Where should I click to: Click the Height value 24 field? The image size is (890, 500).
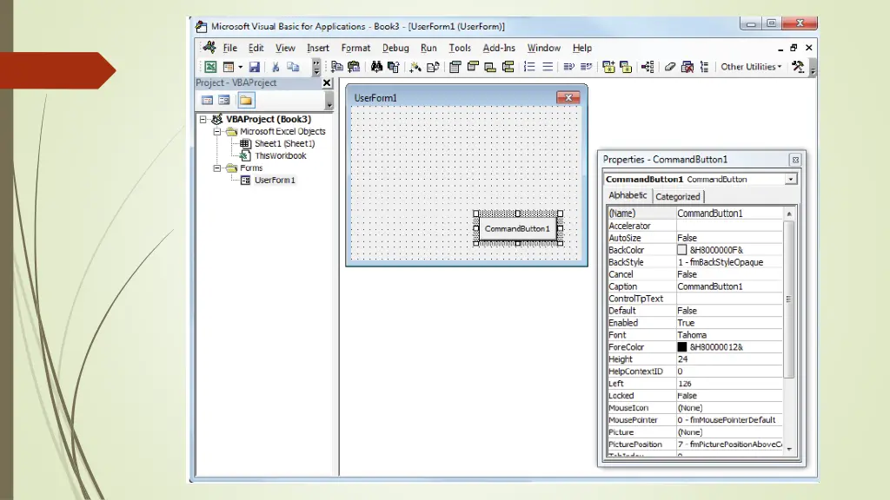click(x=729, y=359)
